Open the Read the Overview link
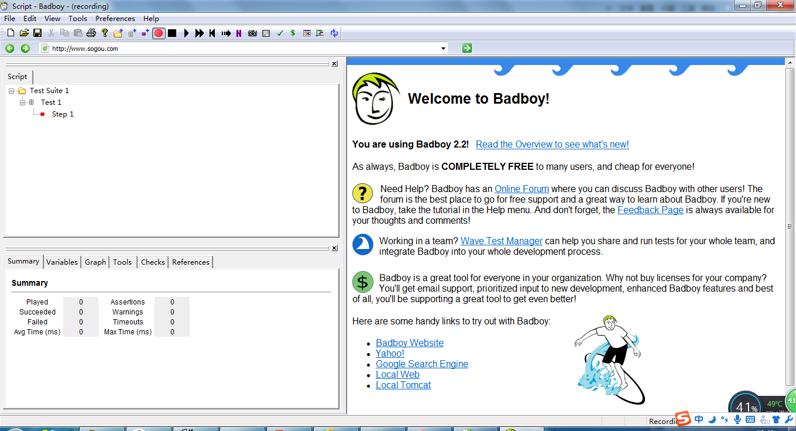This screenshot has width=796, height=431. point(553,144)
